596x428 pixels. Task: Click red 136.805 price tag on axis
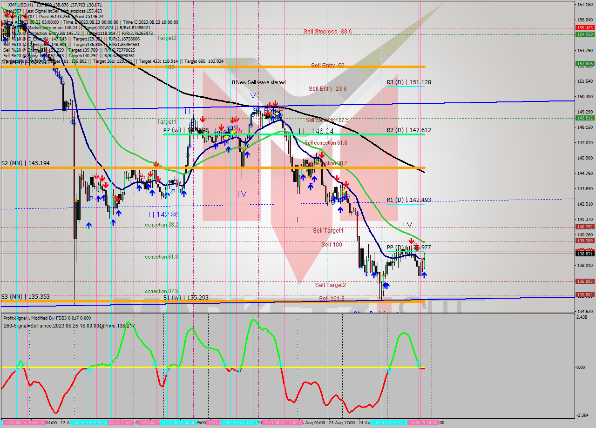tap(584, 281)
